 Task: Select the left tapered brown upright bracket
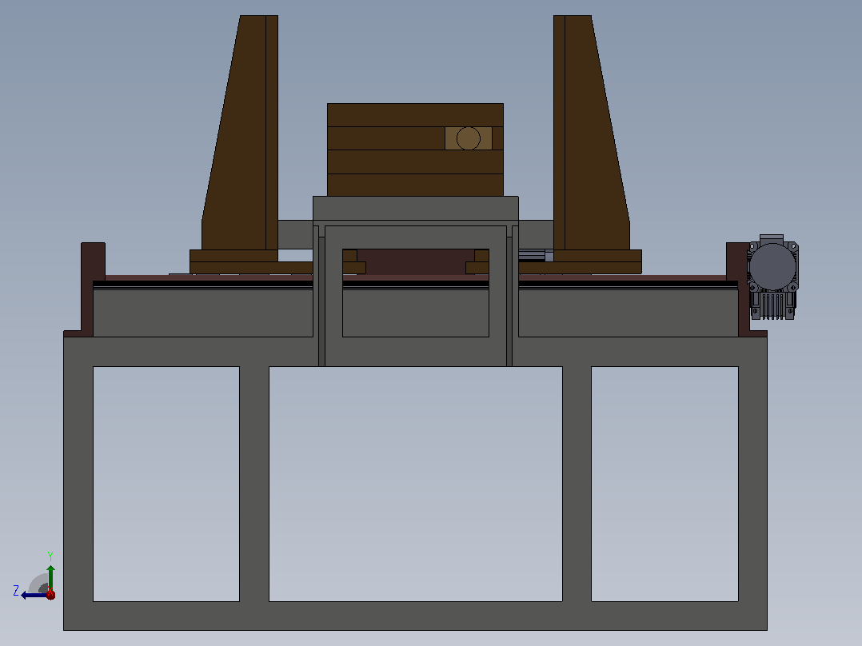pos(240,133)
